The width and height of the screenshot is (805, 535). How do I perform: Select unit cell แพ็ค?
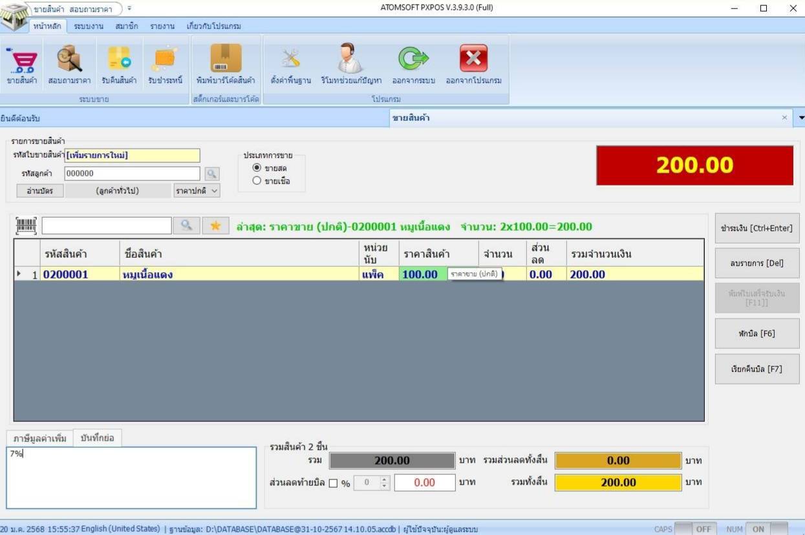[380, 274]
